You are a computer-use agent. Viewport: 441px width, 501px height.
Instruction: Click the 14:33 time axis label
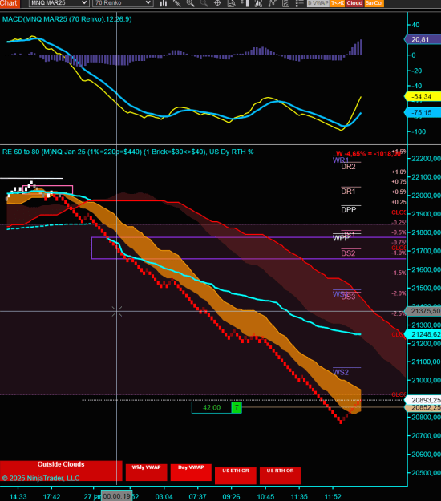pyautogui.click(x=18, y=497)
